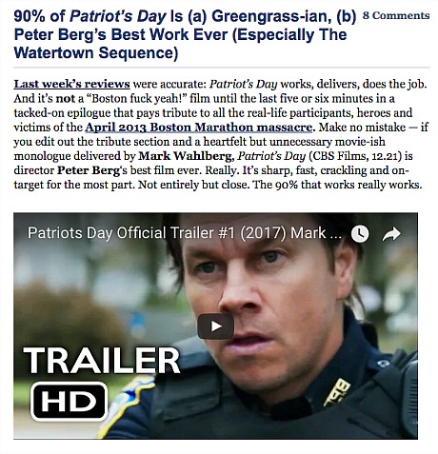This screenshot has height=454, width=438.
Task: Click the Share arrow icon on video
Action: [391, 234]
